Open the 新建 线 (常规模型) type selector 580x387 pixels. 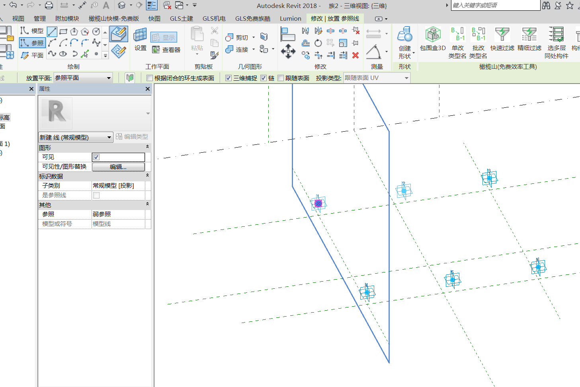pyautogui.click(x=76, y=137)
